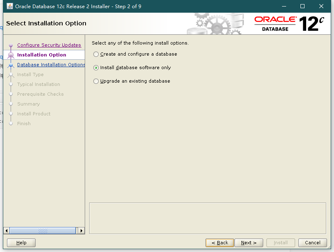Minimize the Oracle installer window
The height and width of the screenshot is (252, 334).
click(284, 6)
